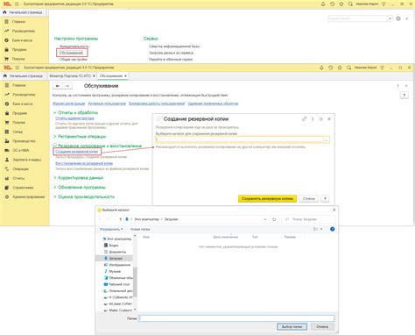Open main menu icon in Обслуживание window title bar
415x335 pixels.
coord(18,68)
